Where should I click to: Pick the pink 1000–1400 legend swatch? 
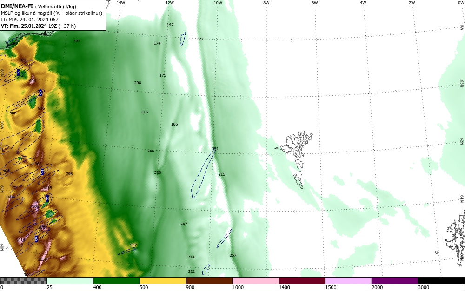[x=256, y=281]
